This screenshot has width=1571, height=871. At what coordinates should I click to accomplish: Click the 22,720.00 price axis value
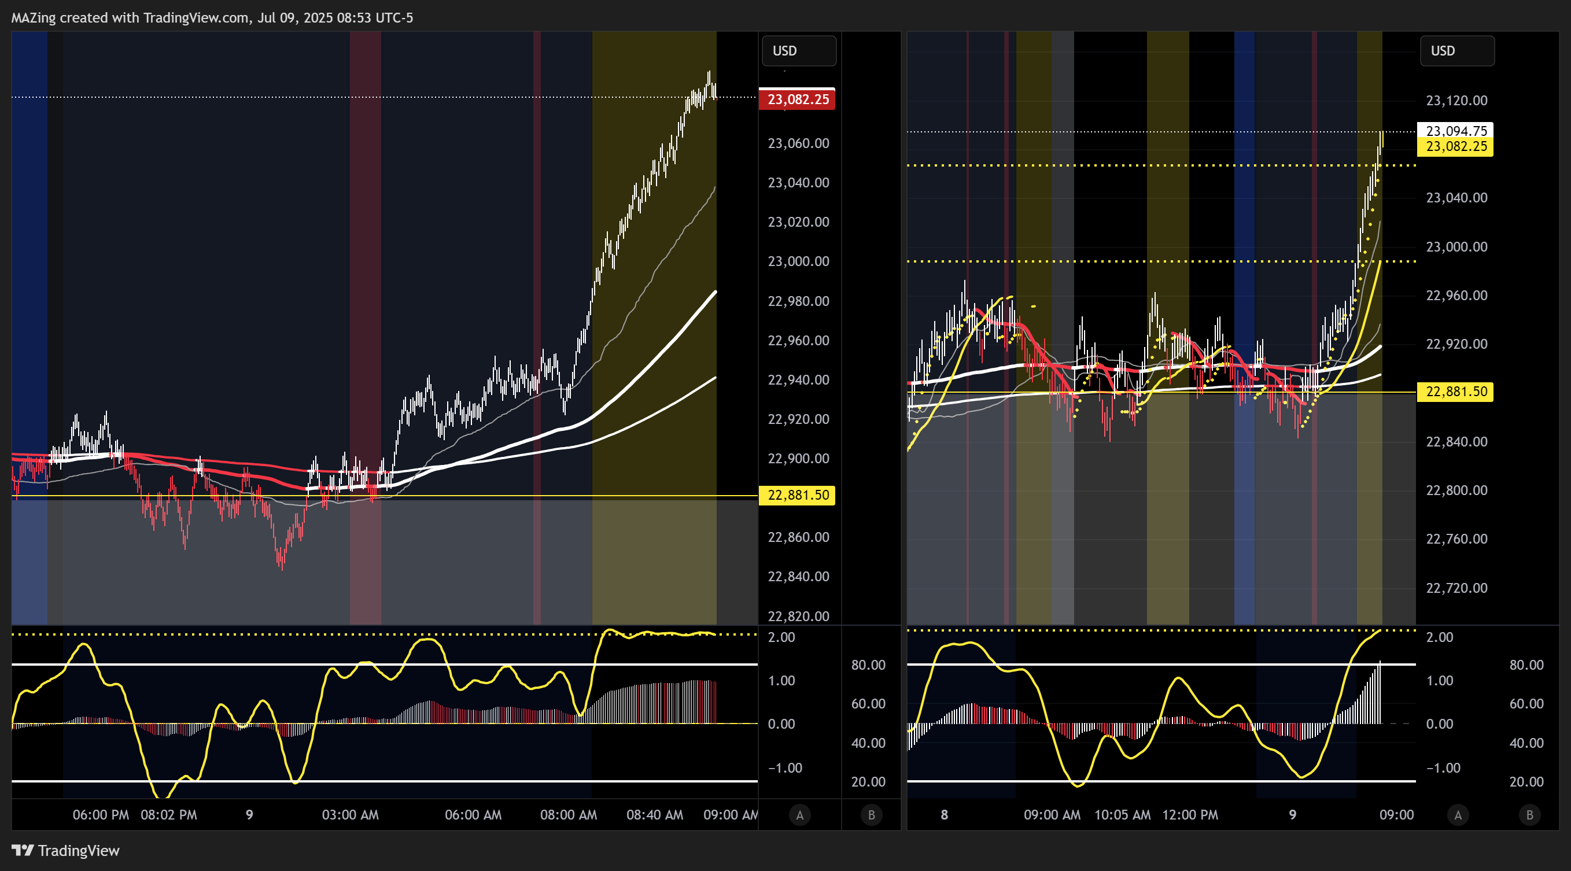pyautogui.click(x=1456, y=588)
